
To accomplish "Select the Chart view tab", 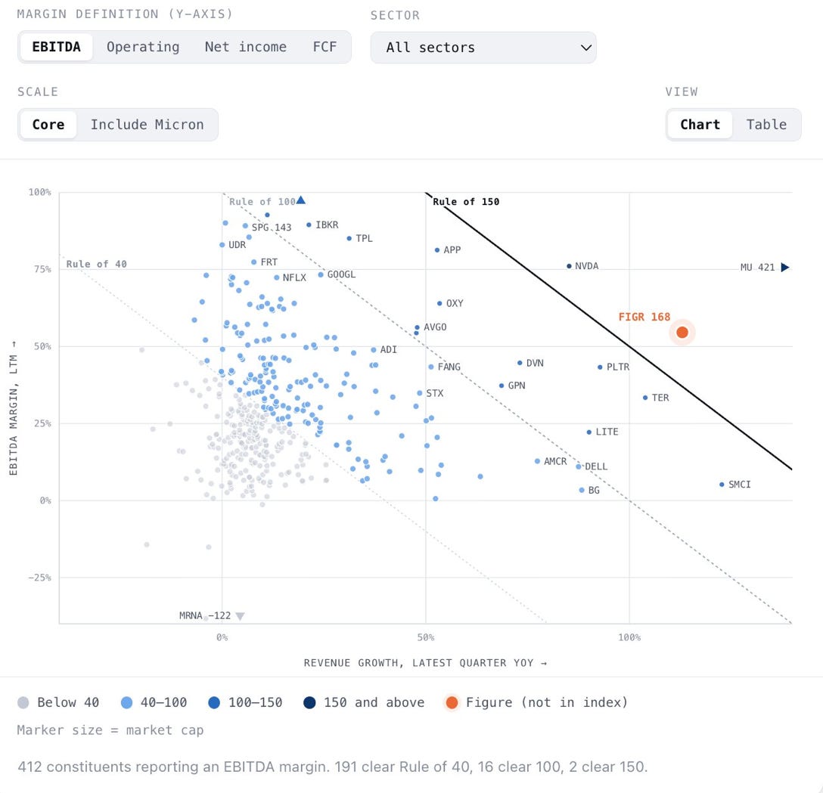I will 700,125.
